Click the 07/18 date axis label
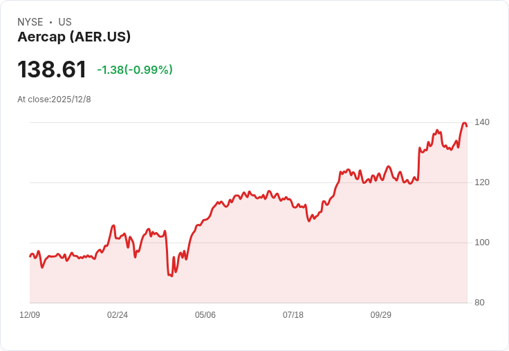509x351 pixels. click(293, 315)
